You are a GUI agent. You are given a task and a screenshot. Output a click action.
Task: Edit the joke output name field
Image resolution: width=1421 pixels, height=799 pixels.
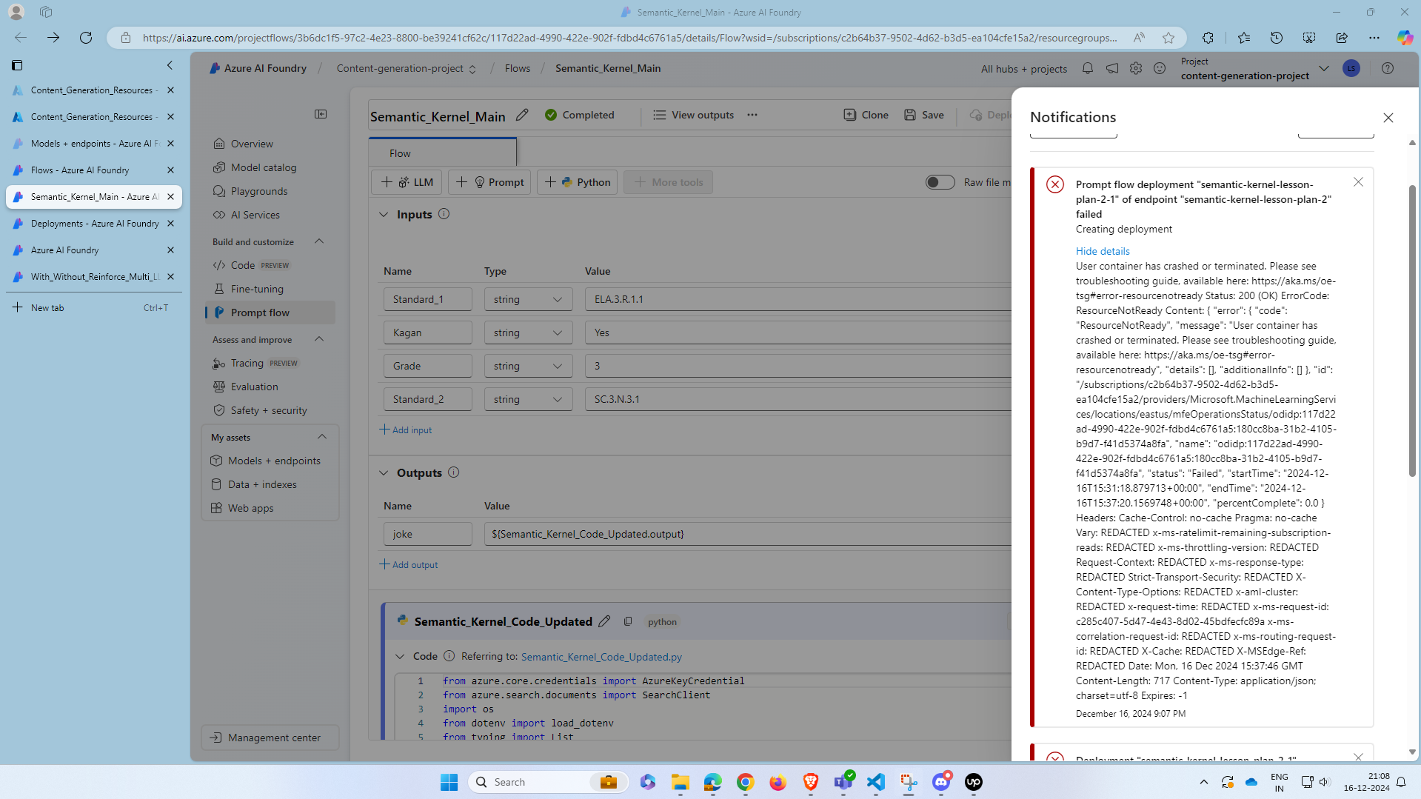click(427, 534)
